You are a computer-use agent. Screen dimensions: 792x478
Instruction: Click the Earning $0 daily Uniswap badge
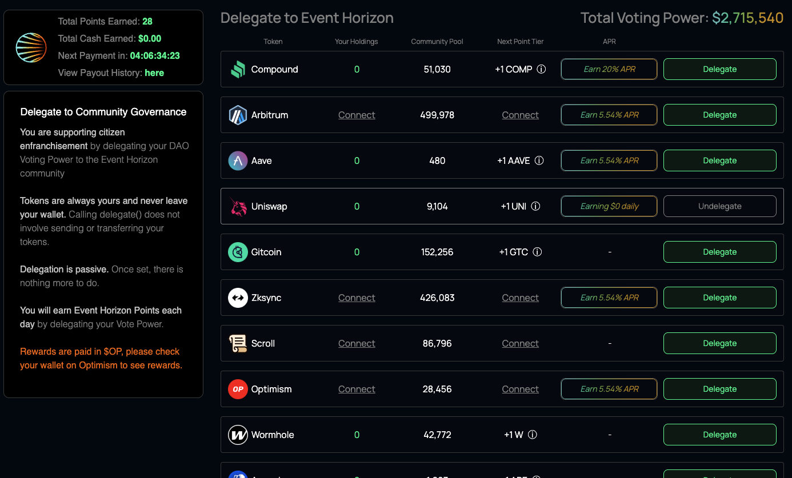(x=609, y=206)
